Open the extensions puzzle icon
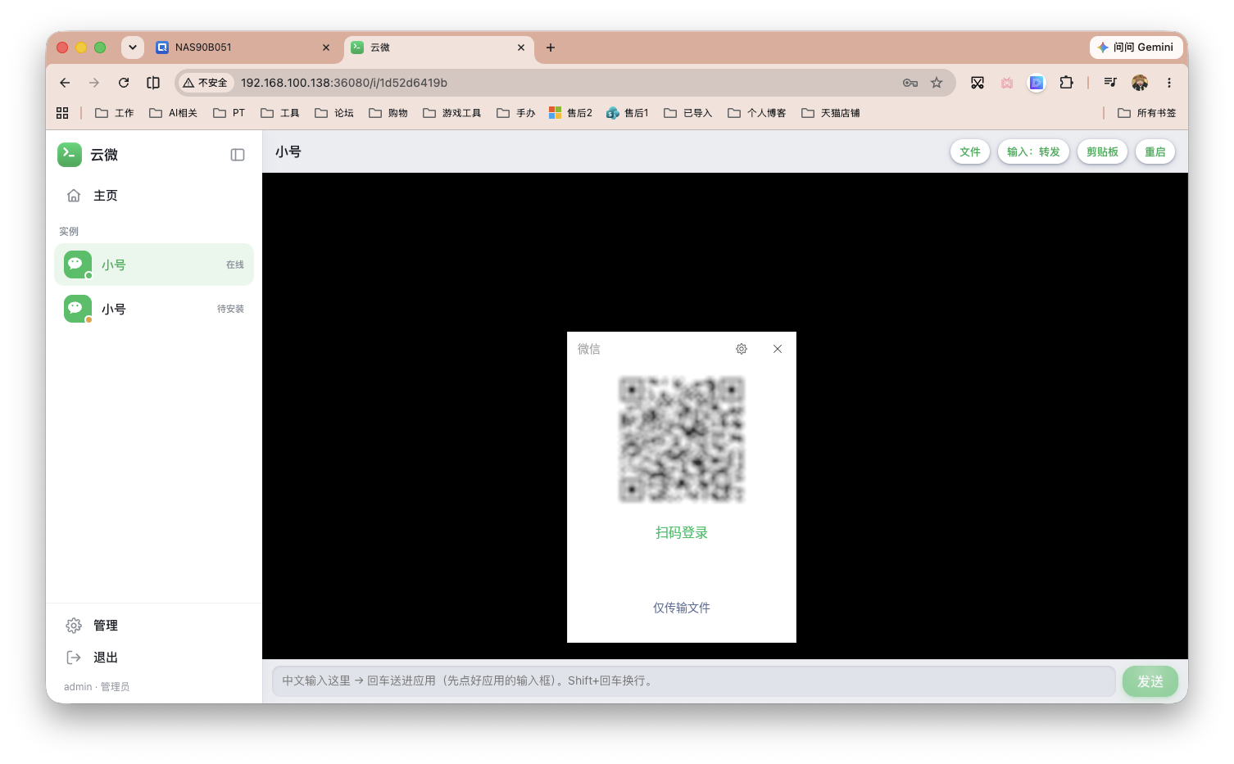This screenshot has height=764, width=1234. (x=1066, y=83)
